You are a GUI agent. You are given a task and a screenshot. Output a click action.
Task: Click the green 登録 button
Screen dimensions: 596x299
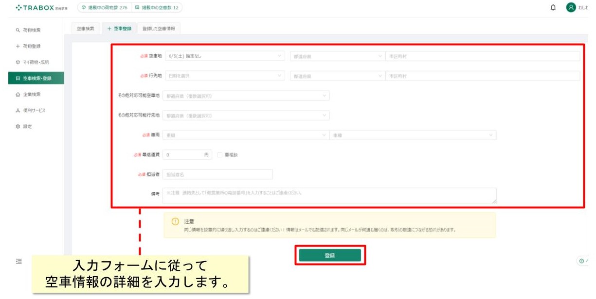pos(330,255)
